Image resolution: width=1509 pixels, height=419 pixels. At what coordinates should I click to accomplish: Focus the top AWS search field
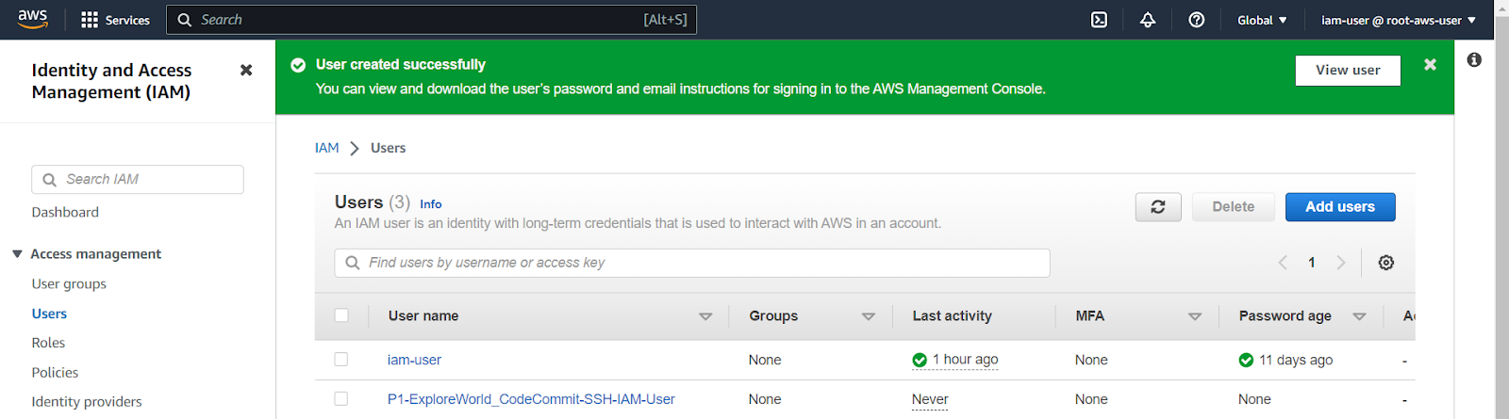point(431,20)
